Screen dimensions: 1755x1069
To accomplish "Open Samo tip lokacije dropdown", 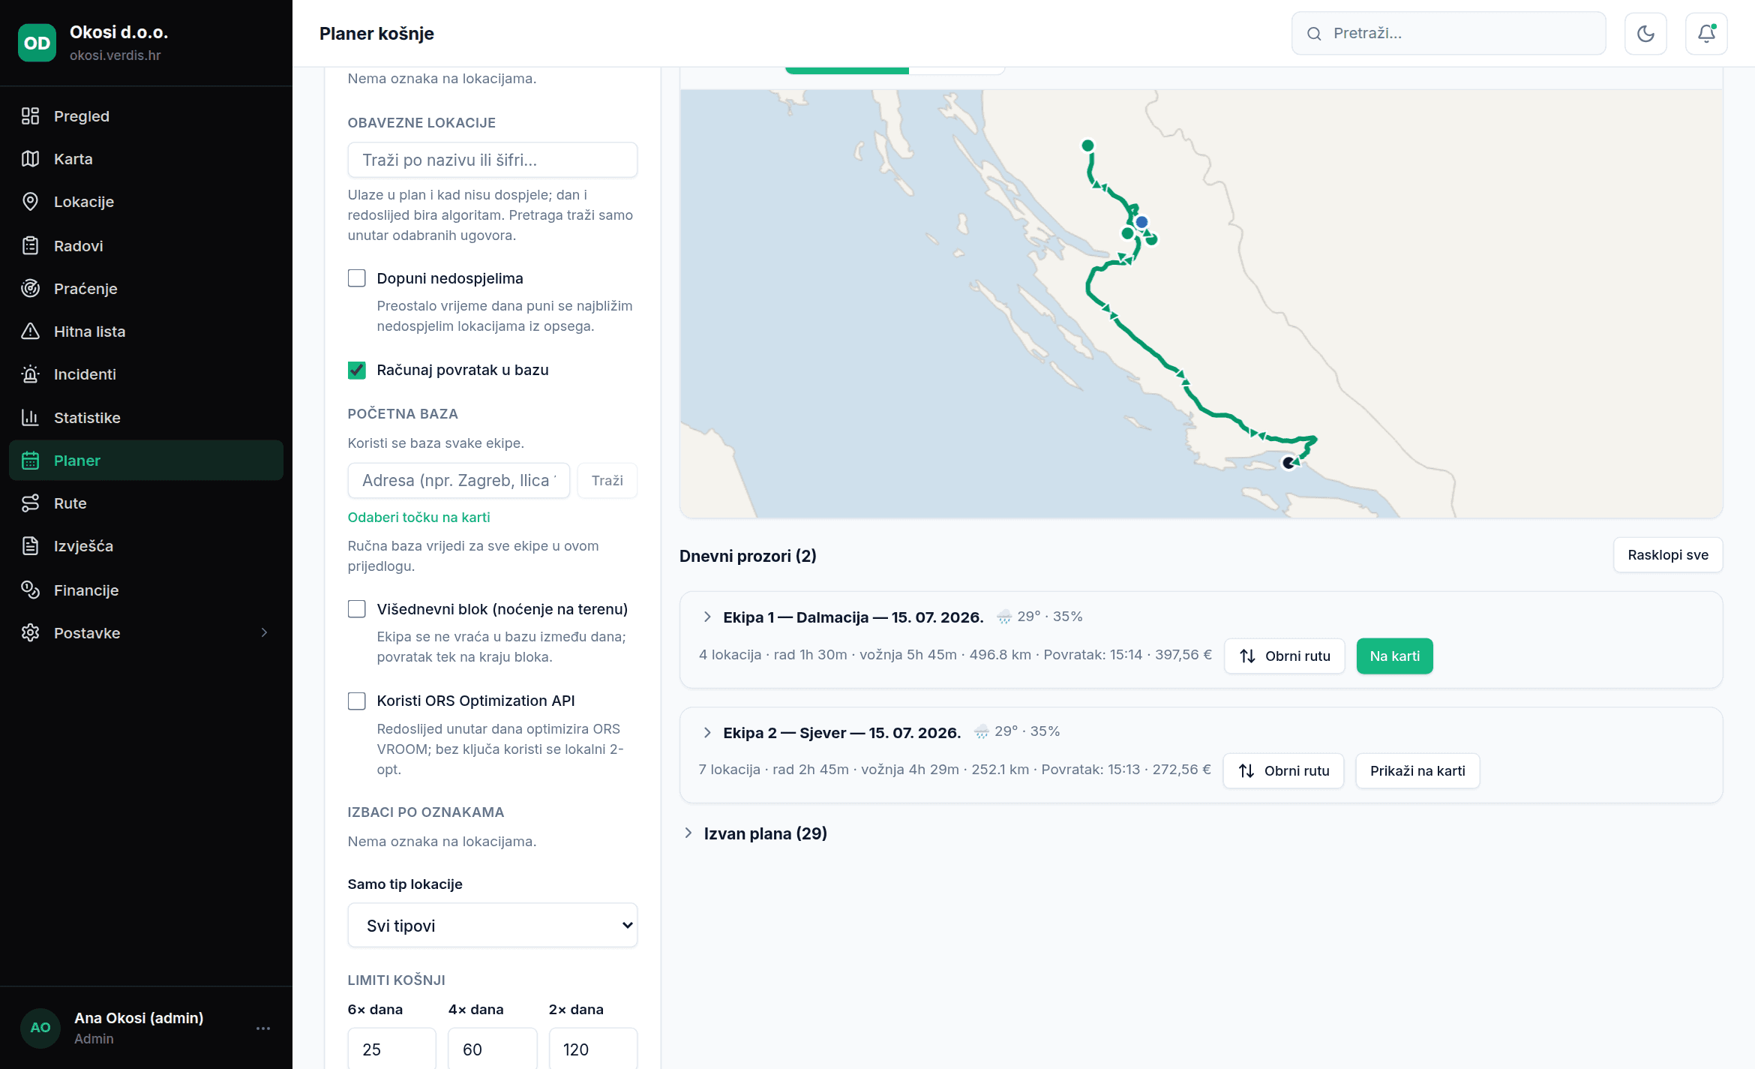I will point(493,925).
